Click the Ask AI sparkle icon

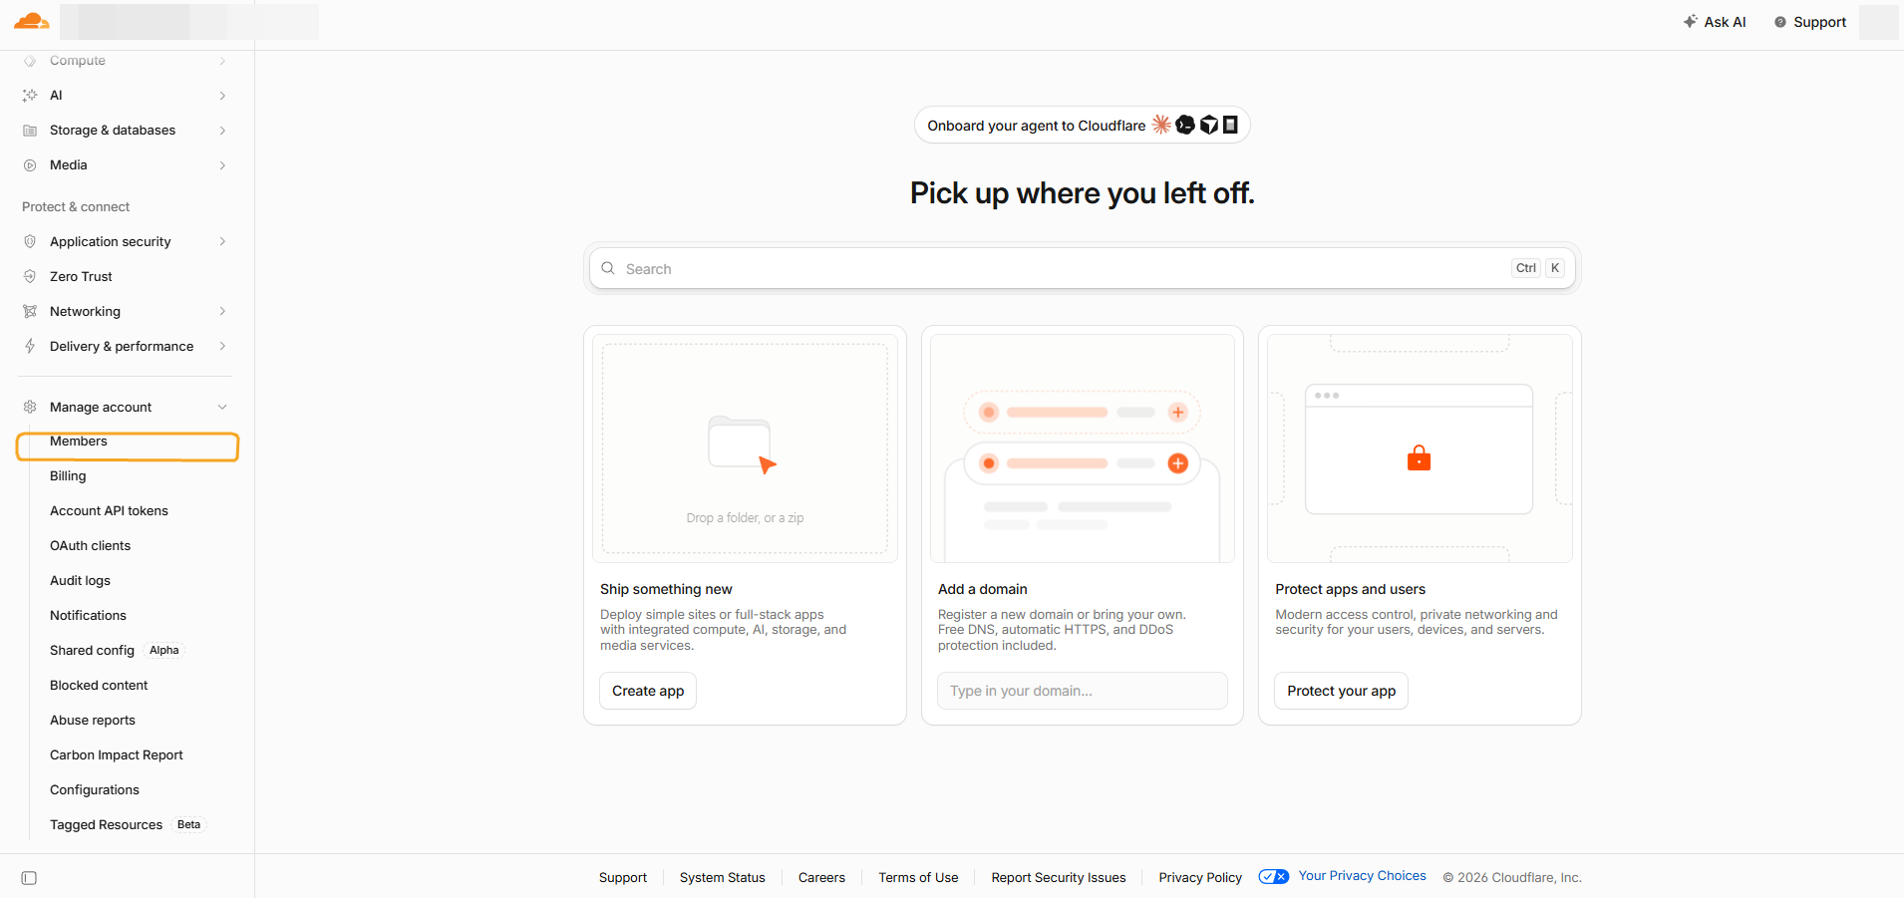pos(1691,21)
